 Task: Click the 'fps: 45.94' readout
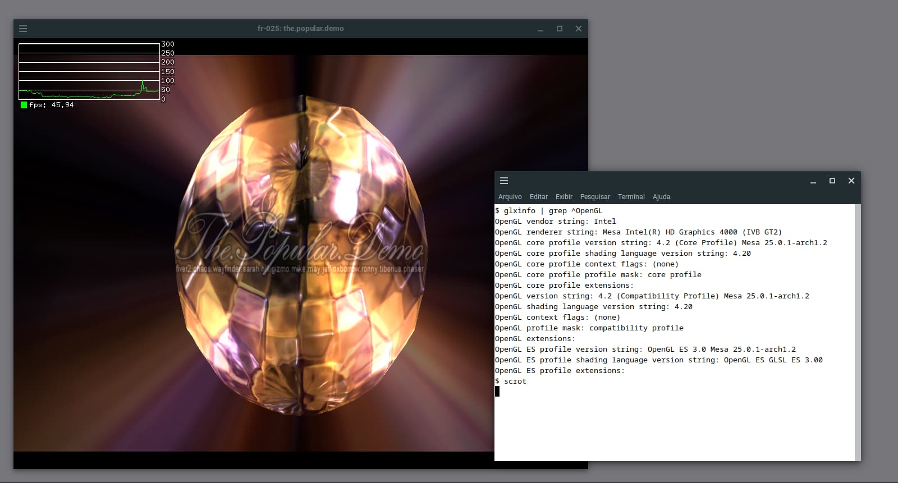52,105
